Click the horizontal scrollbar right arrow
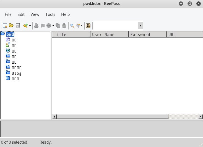Screen dimensions: 203x147 click(x=201, y=116)
